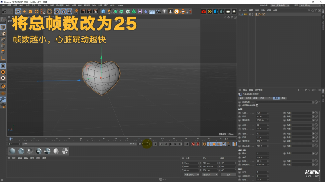Click the lock icon in Attribute manager
The width and height of the screenshot is (325, 182).
tap(312, 90)
